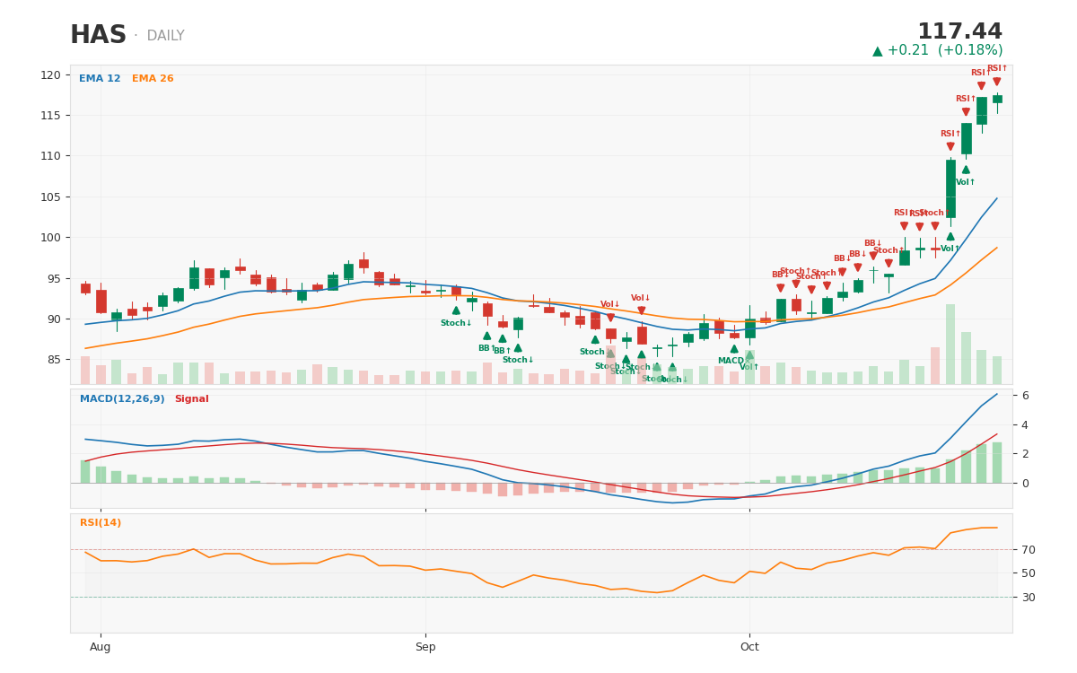Click the Aug label on the time axis
The image size is (1077, 673).
tap(101, 647)
